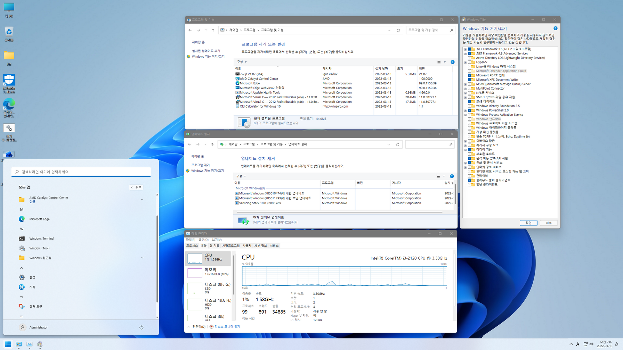Switch to 시작프로그램 tab in Task Manager
Viewport: 623px width, 350px height.
click(231, 246)
